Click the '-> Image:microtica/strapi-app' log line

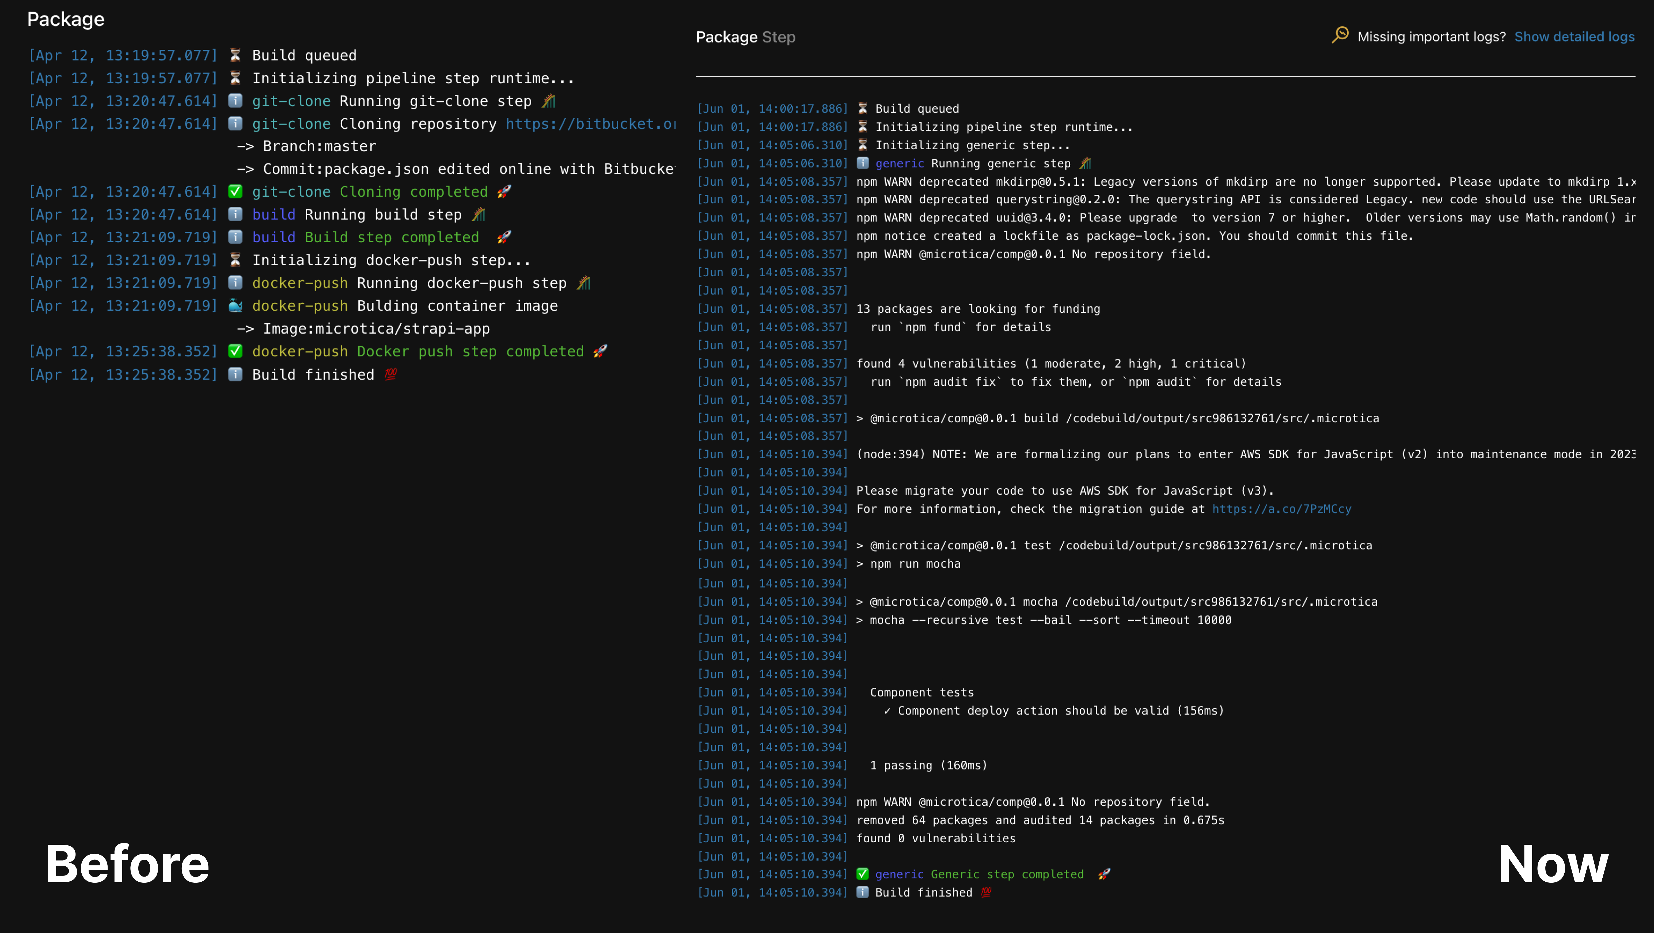[363, 328]
